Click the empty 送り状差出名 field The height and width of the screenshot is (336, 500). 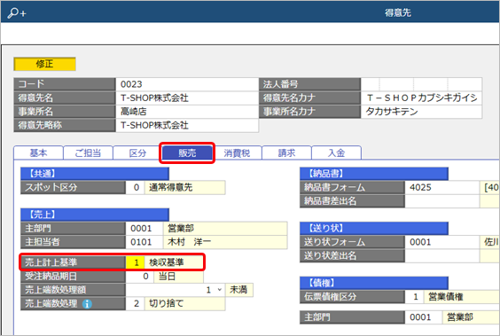click(442, 255)
